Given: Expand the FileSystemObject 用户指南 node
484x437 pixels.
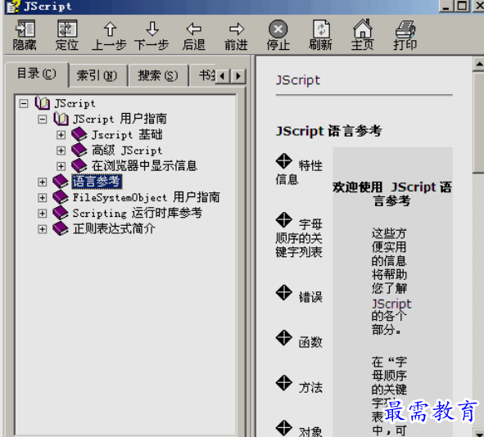Looking at the screenshot, I should point(42,198).
